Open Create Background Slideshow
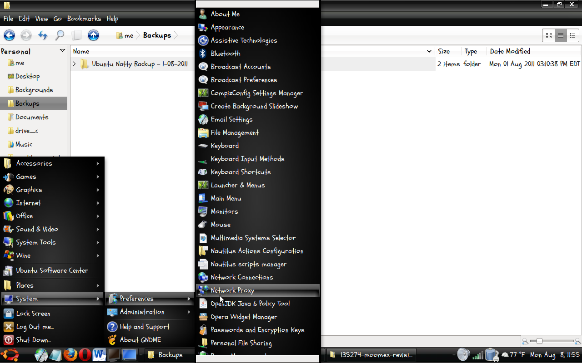Screen dimensions: 582x363 (258, 106)
